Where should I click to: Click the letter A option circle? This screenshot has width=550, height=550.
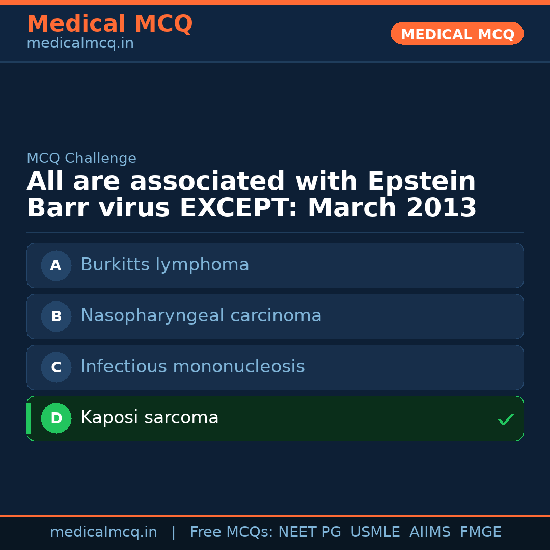(56, 265)
